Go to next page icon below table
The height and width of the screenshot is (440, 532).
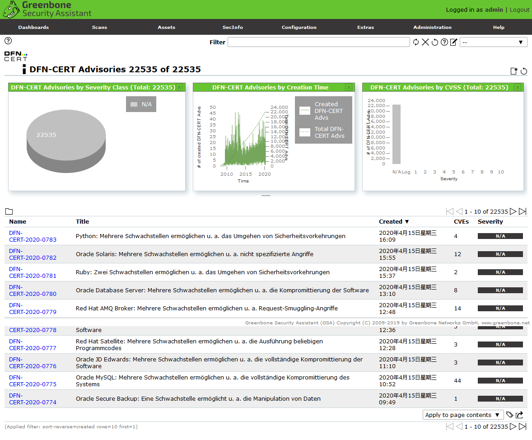[x=513, y=426]
